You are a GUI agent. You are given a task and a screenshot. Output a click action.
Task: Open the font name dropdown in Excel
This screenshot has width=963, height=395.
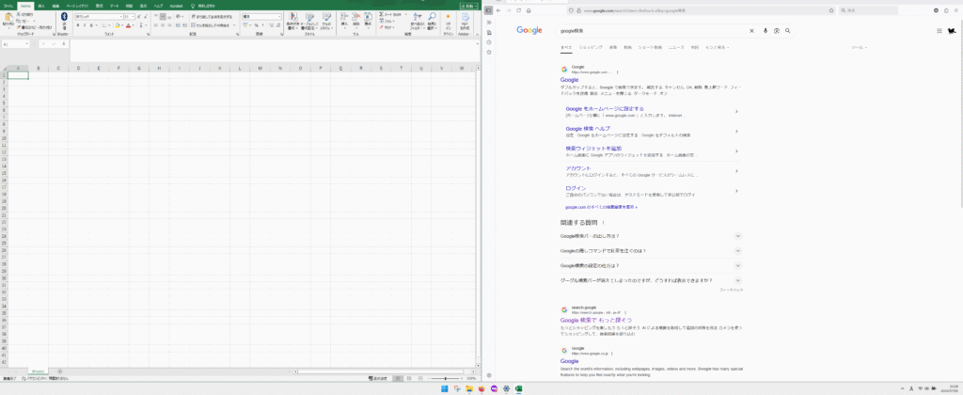[120, 17]
